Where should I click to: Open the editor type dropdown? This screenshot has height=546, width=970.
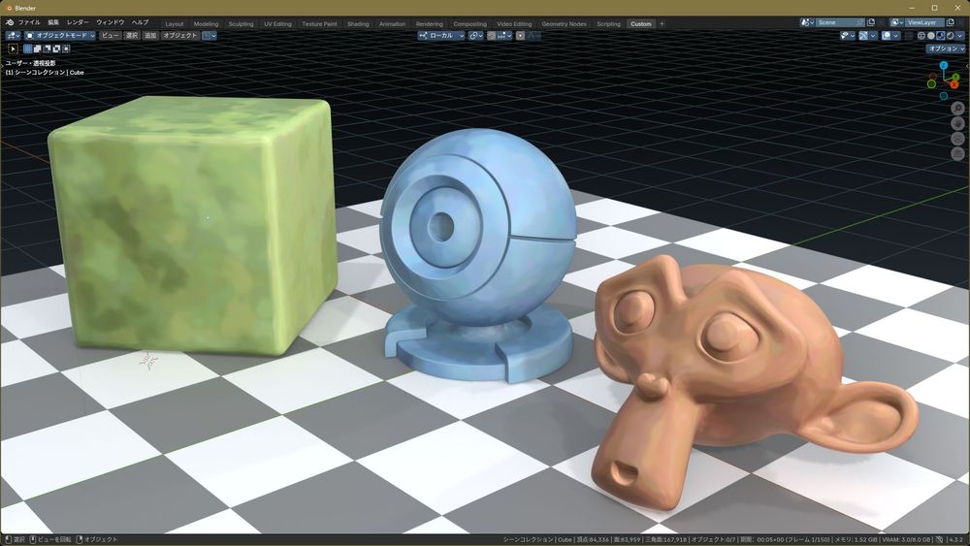tap(13, 35)
